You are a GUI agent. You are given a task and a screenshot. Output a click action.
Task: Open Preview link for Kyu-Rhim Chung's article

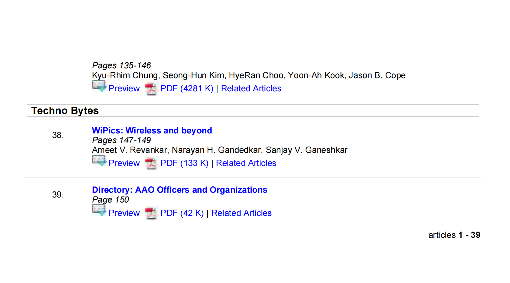124,89
